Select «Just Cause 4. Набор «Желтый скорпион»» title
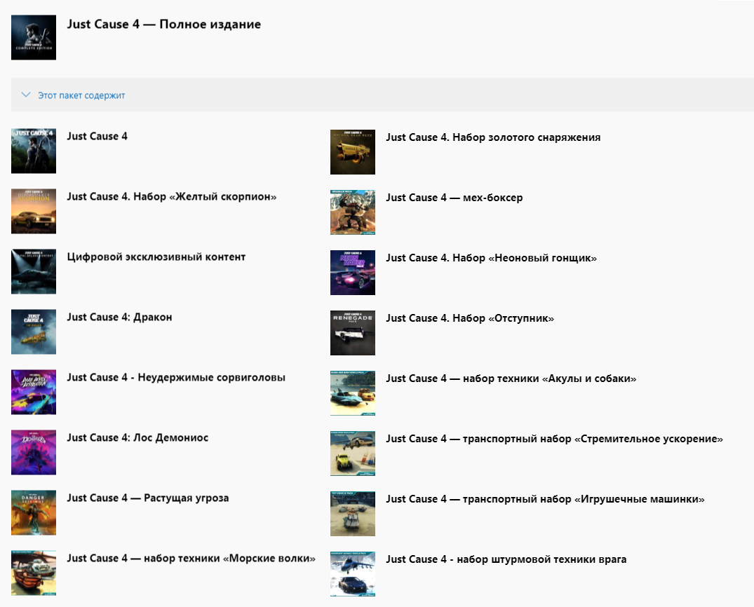The image size is (754, 607). point(172,196)
